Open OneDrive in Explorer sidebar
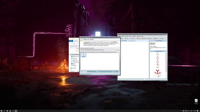The height and width of the screenshot is (112, 200). pyautogui.click(x=74, y=68)
